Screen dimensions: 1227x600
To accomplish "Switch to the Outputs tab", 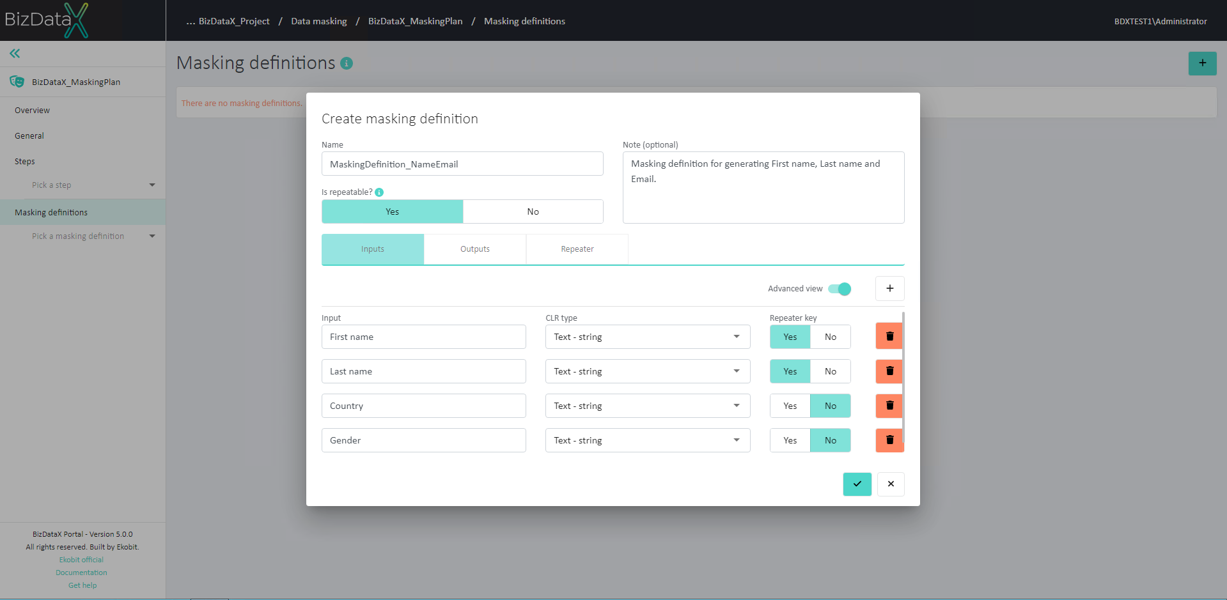I will pos(475,249).
